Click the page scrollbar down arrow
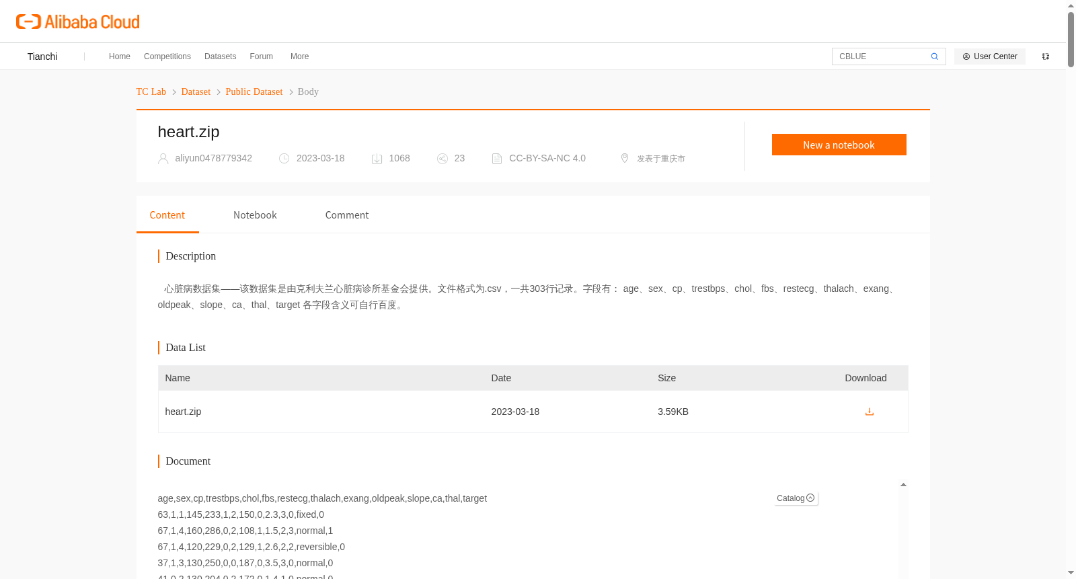Screen dimensions: 1076x579 1071,573
